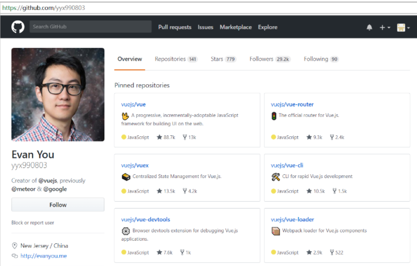This screenshot has width=417, height=266.
Task: Open the vuejs/vue-cli pinned repository
Action: [287, 165]
